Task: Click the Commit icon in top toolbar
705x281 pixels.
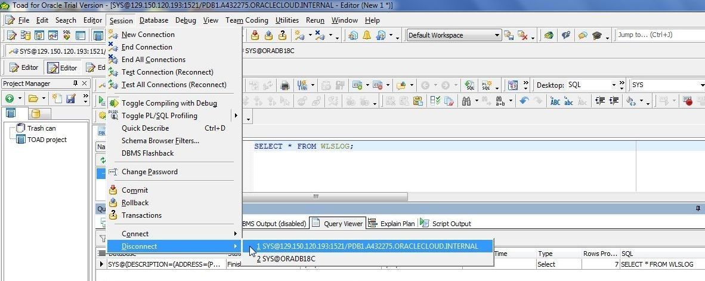Action: point(255,35)
